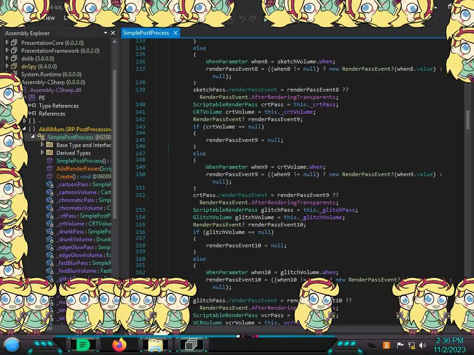The width and height of the screenshot is (474, 355).
Task: Select the References node icon
Action: 32,114
